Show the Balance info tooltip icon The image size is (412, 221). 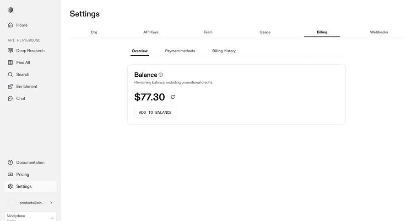[161, 75]
